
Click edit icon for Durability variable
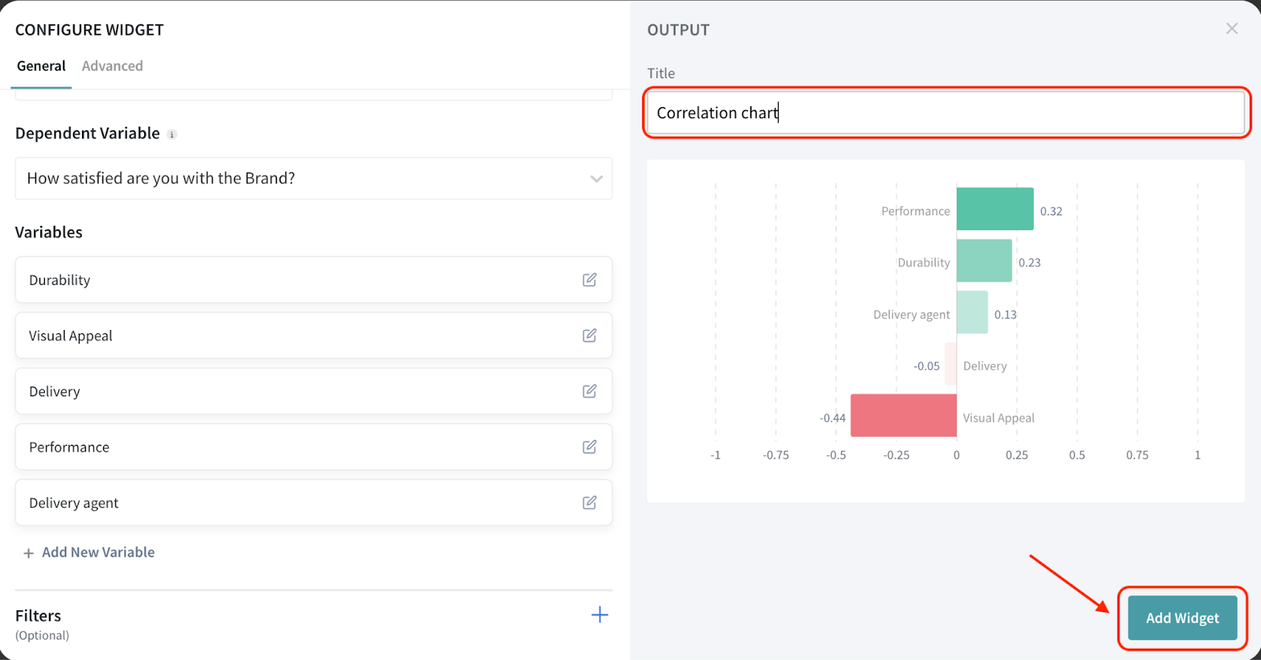tap(590, 280)
